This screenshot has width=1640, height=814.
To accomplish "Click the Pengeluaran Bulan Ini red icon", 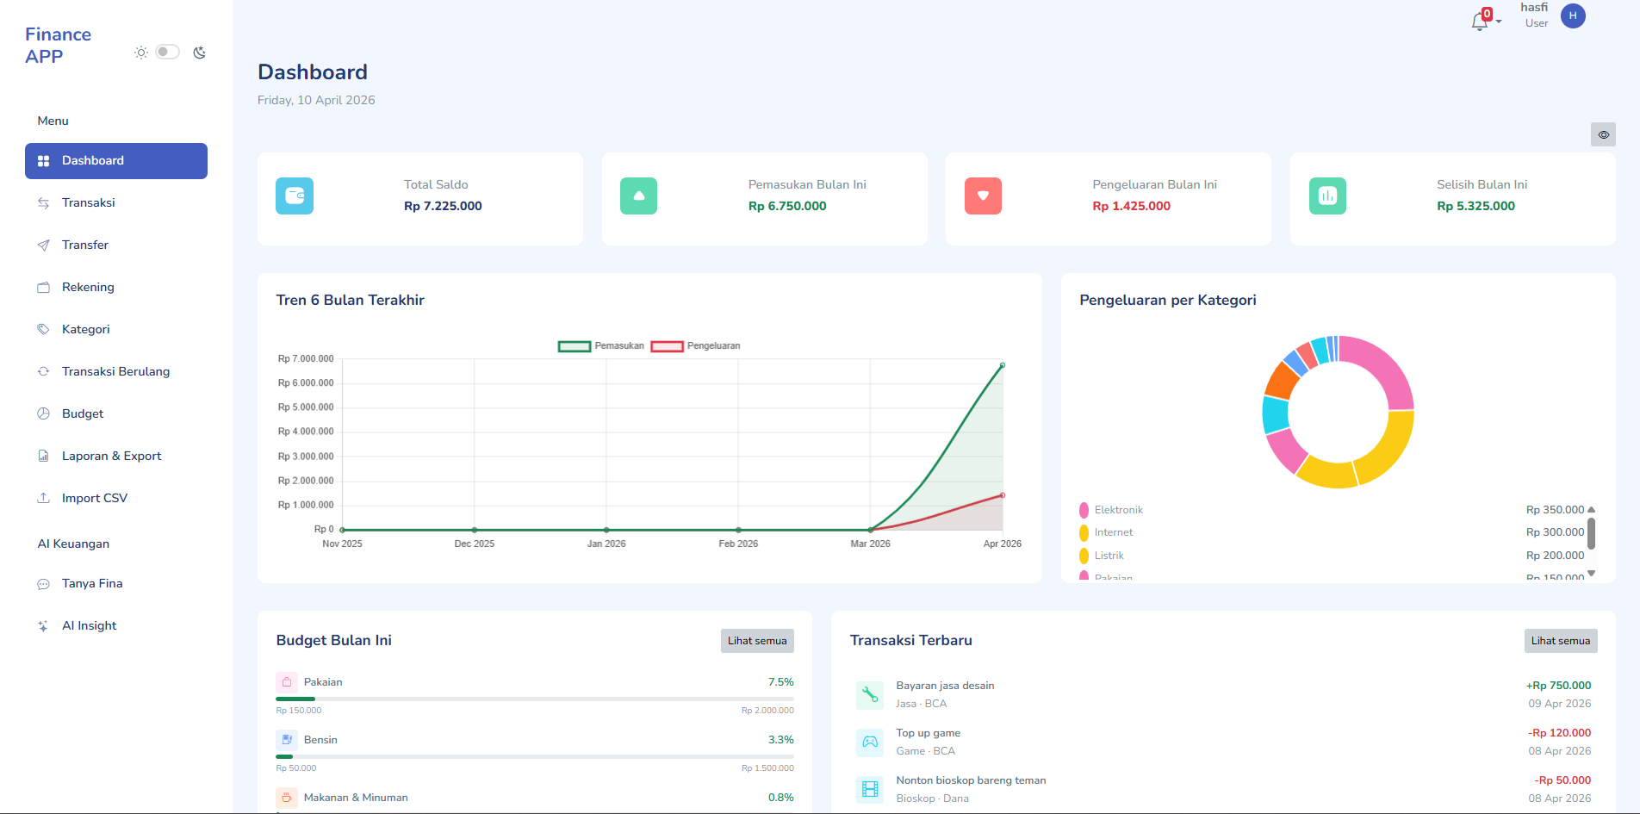I will tap(983, 196).
